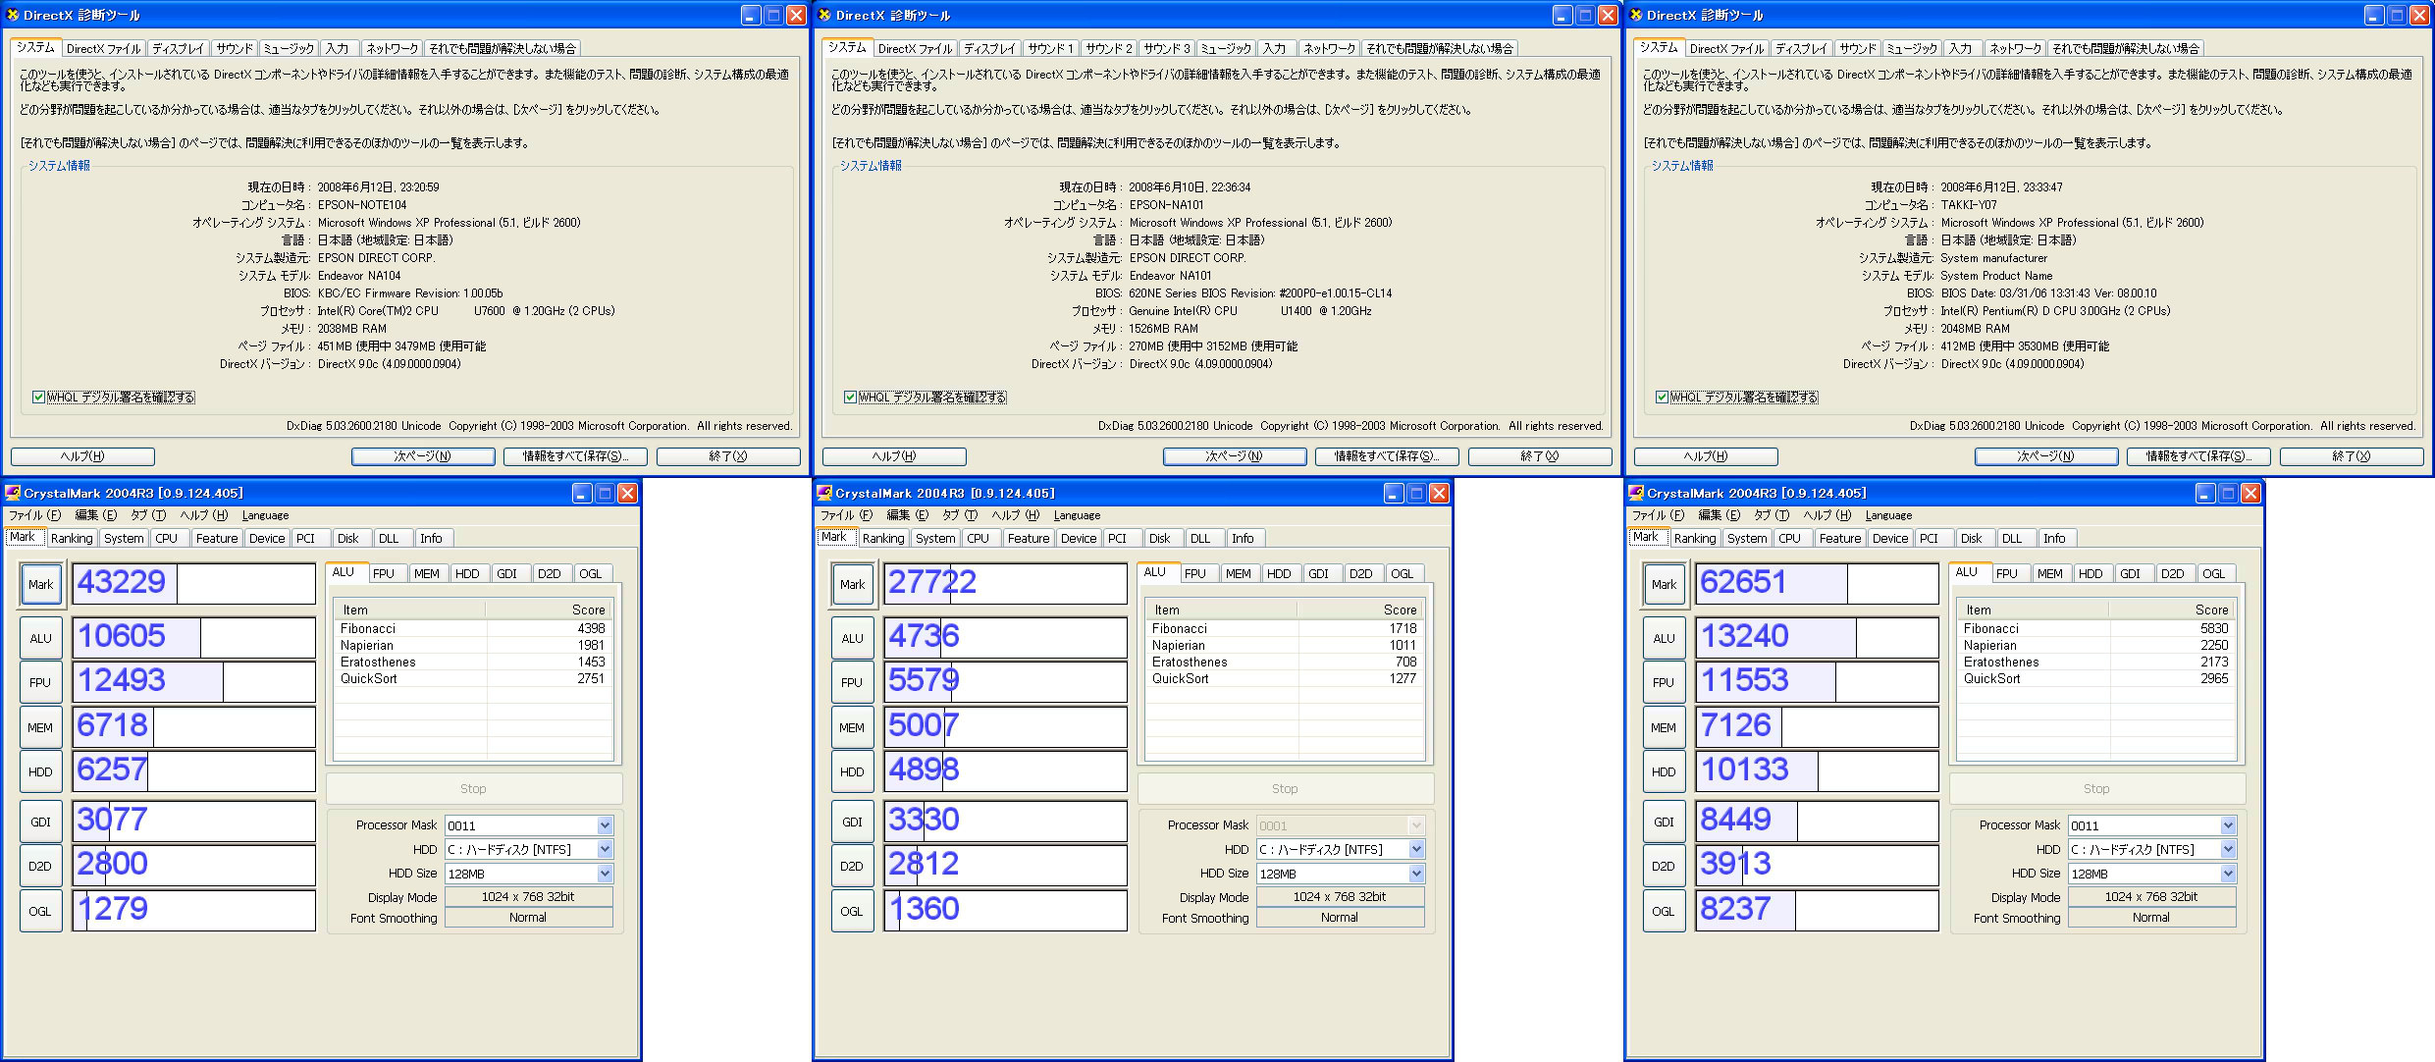Toggle WHQL signature checkbox in middle DirectX dialog
The height and width of the screenshot is (1062, 2435).
click(850, 398)
